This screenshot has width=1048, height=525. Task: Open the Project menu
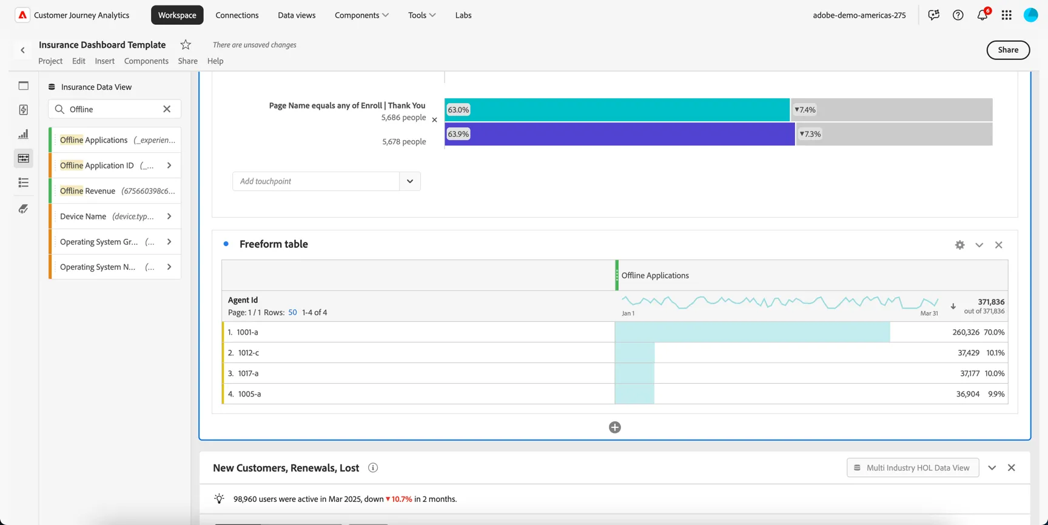[50, 61]
